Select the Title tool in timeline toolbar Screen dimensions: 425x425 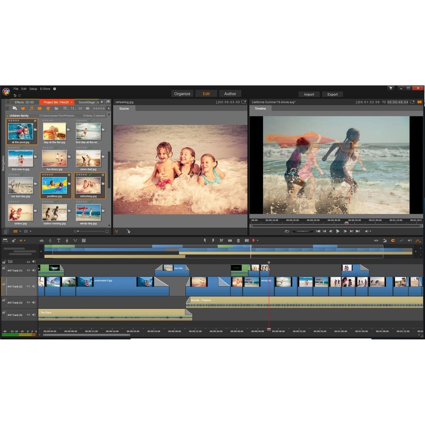coord(59,240)
